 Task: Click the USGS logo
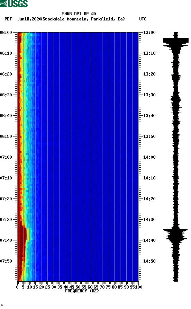(x=14, y=4)
